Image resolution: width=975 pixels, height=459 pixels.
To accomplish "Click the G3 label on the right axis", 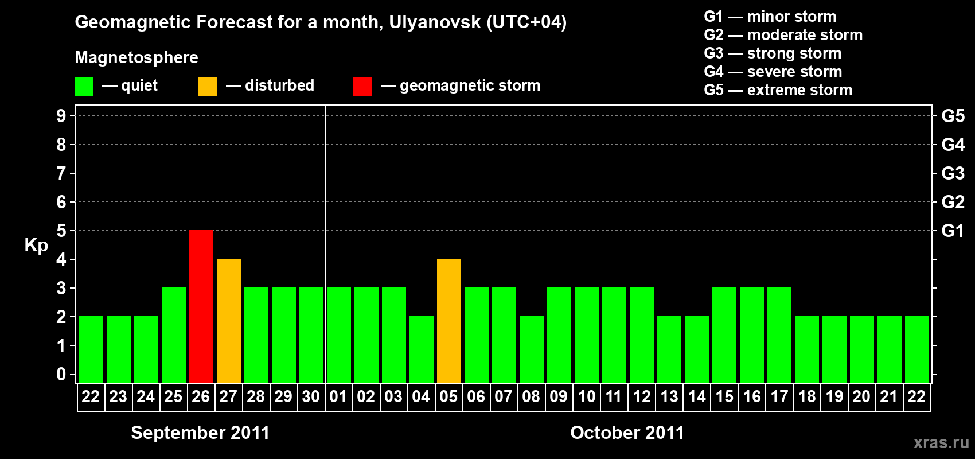I will pyautogui.click(x=953, y=173).
